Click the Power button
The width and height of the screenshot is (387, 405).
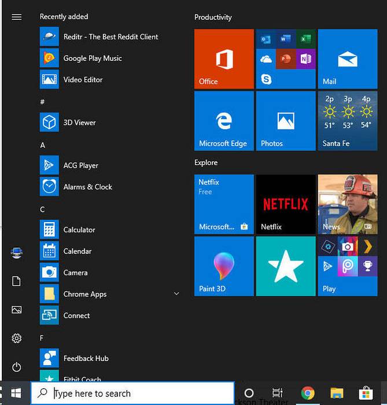(16, 367)
